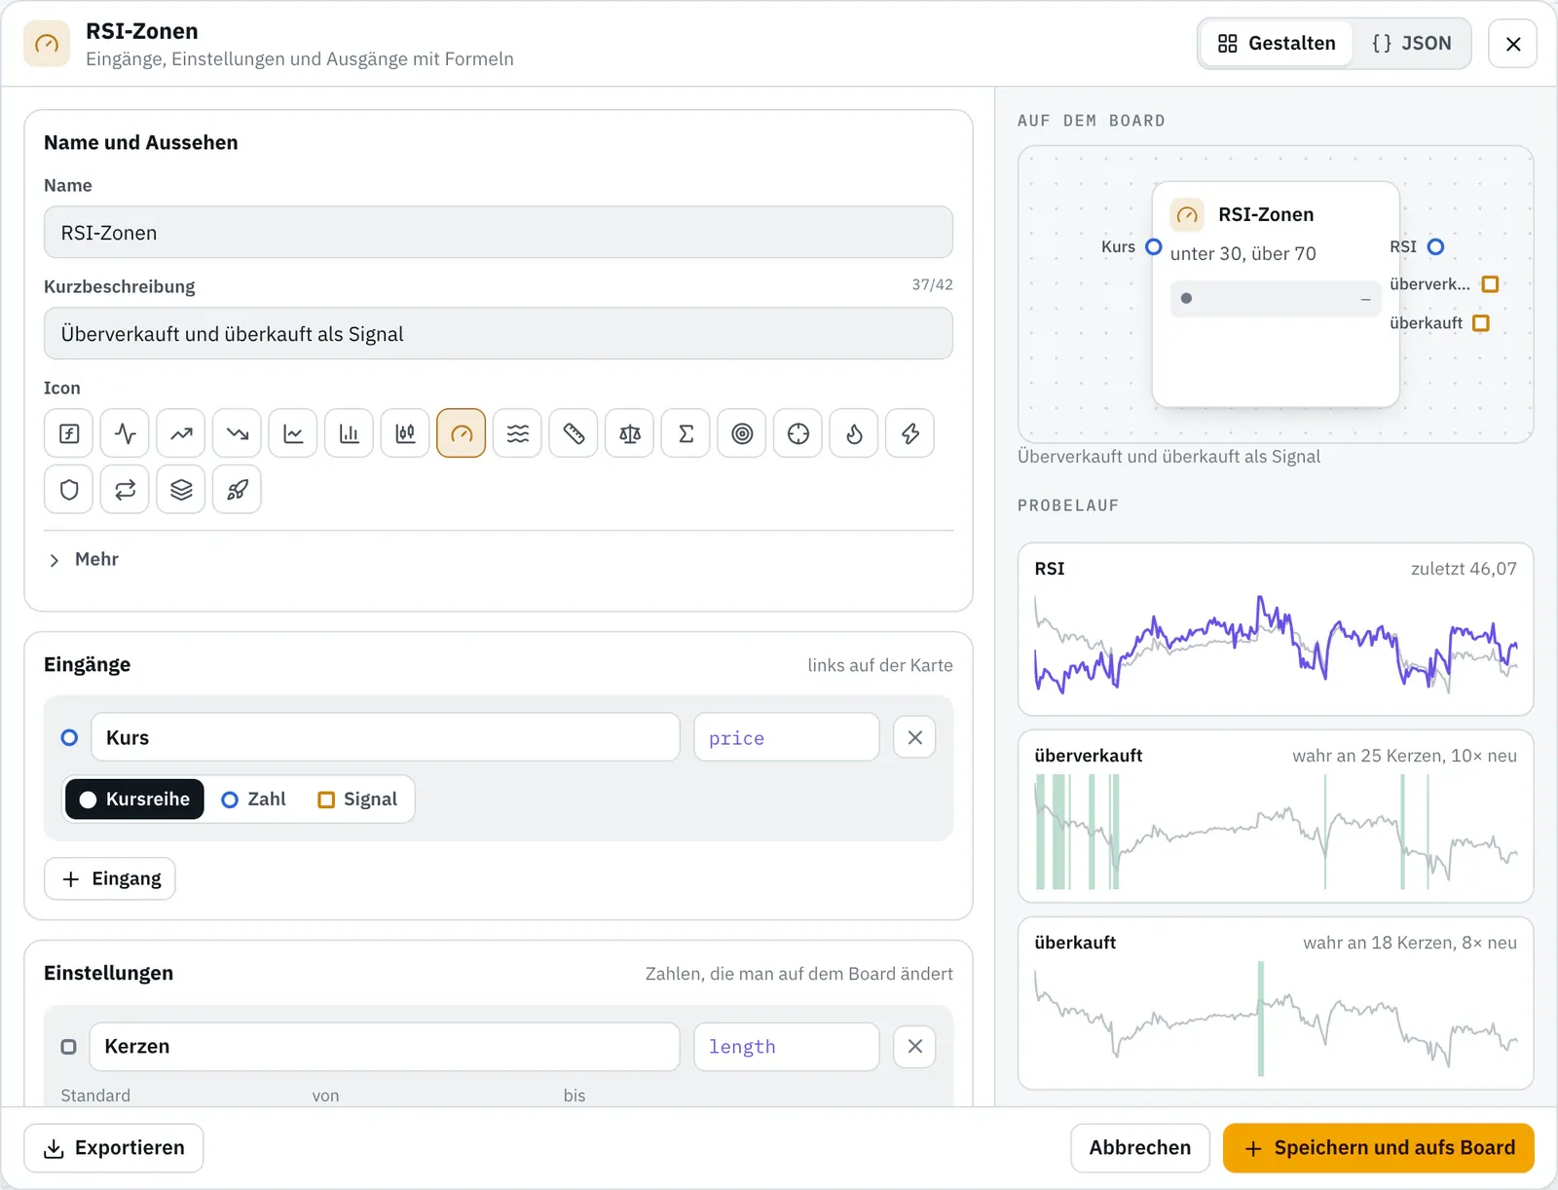Choose the balance scale icon

coord(630,433)
